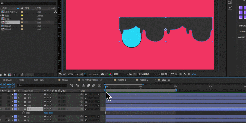246x123 pixels.
Task: Enable frame blending icon in timeline header
Action: (x=88, y=85)
